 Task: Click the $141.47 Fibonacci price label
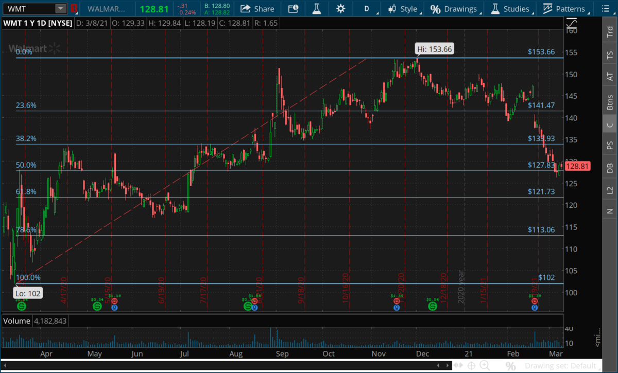click(541, 105)
